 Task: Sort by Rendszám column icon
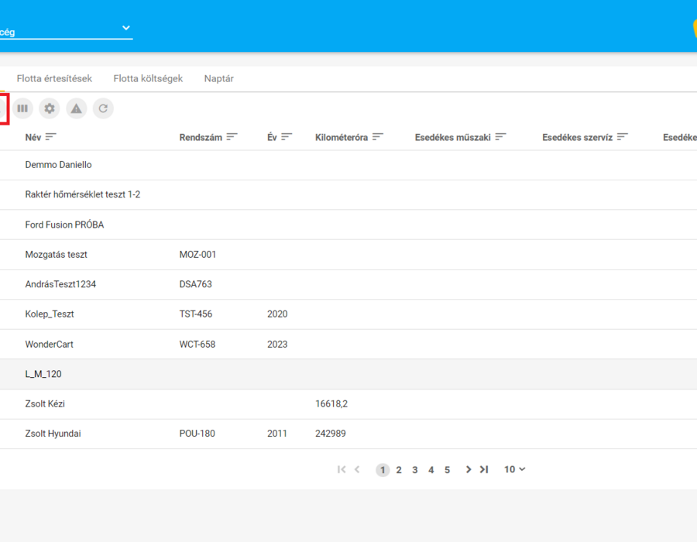tap(232, 137)
